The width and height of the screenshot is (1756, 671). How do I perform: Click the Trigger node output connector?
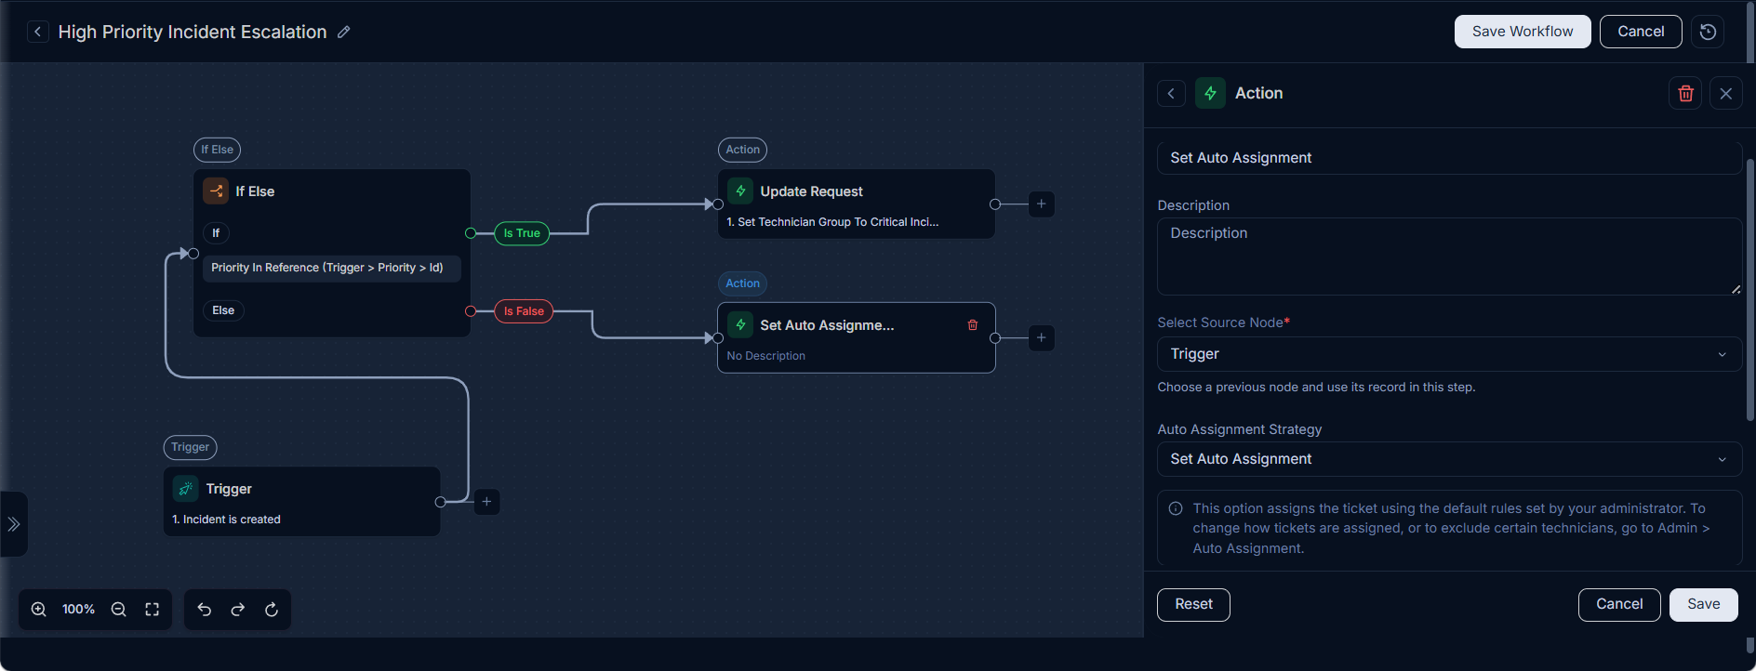440,502
